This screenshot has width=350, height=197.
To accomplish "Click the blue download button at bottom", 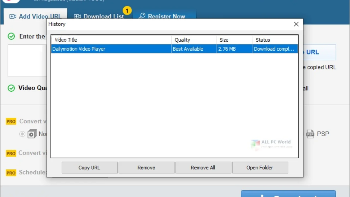I will click(x=288, y=194).
